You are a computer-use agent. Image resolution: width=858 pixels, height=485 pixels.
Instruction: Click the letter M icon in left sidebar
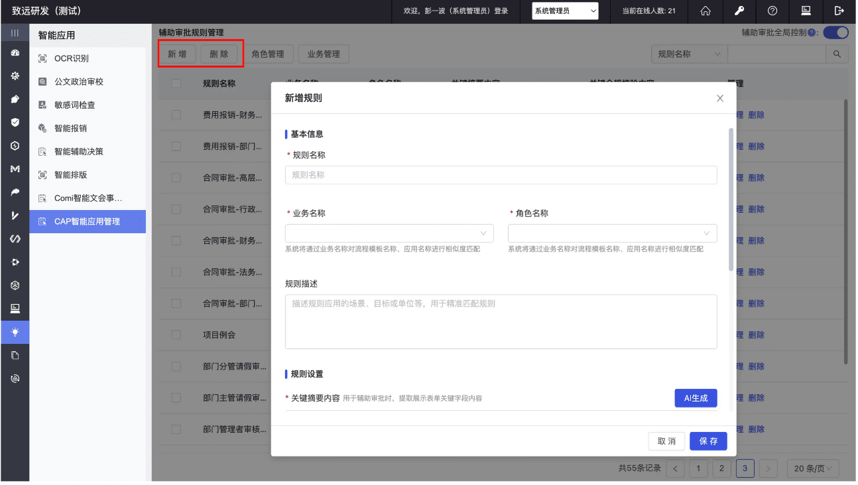[x=15, y=169]
